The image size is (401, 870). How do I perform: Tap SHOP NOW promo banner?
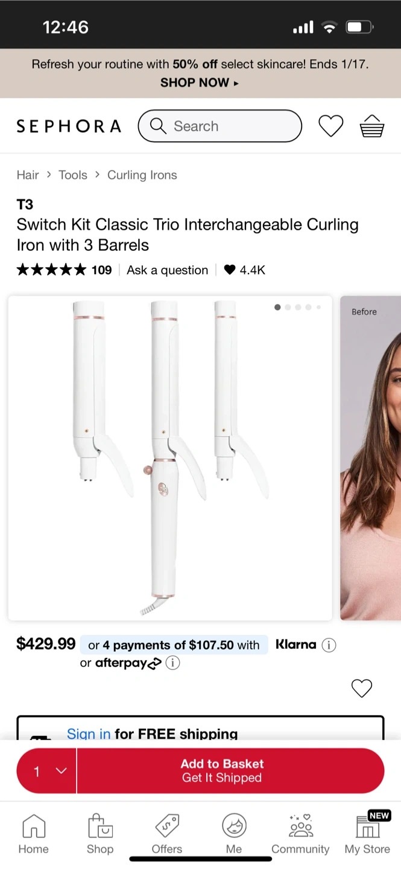[x=200, y=83]
